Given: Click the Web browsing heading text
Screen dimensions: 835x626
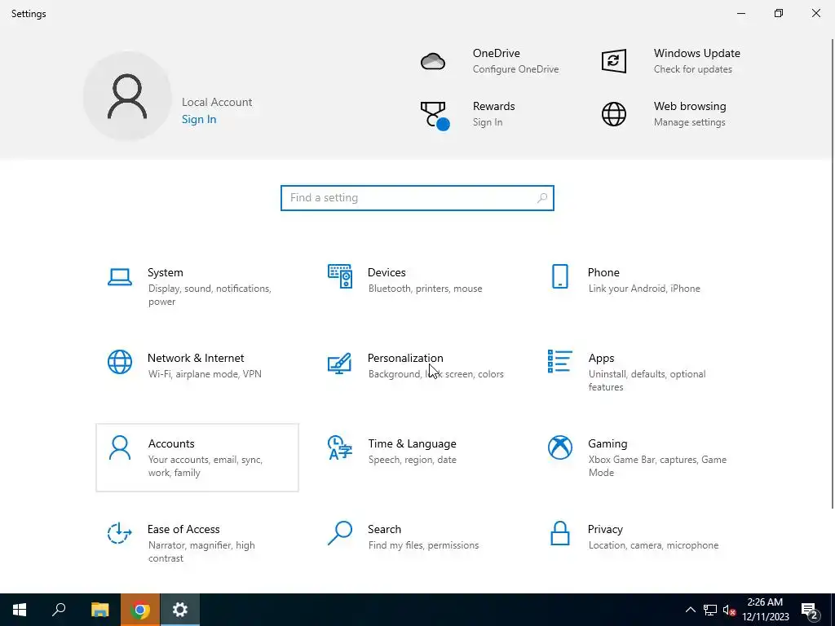Looking at the screenshot, I should click(690, 107).
